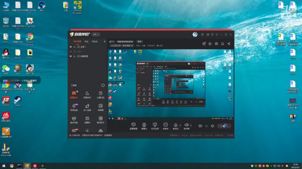Click the record camera icon near settings

(200, 126)
